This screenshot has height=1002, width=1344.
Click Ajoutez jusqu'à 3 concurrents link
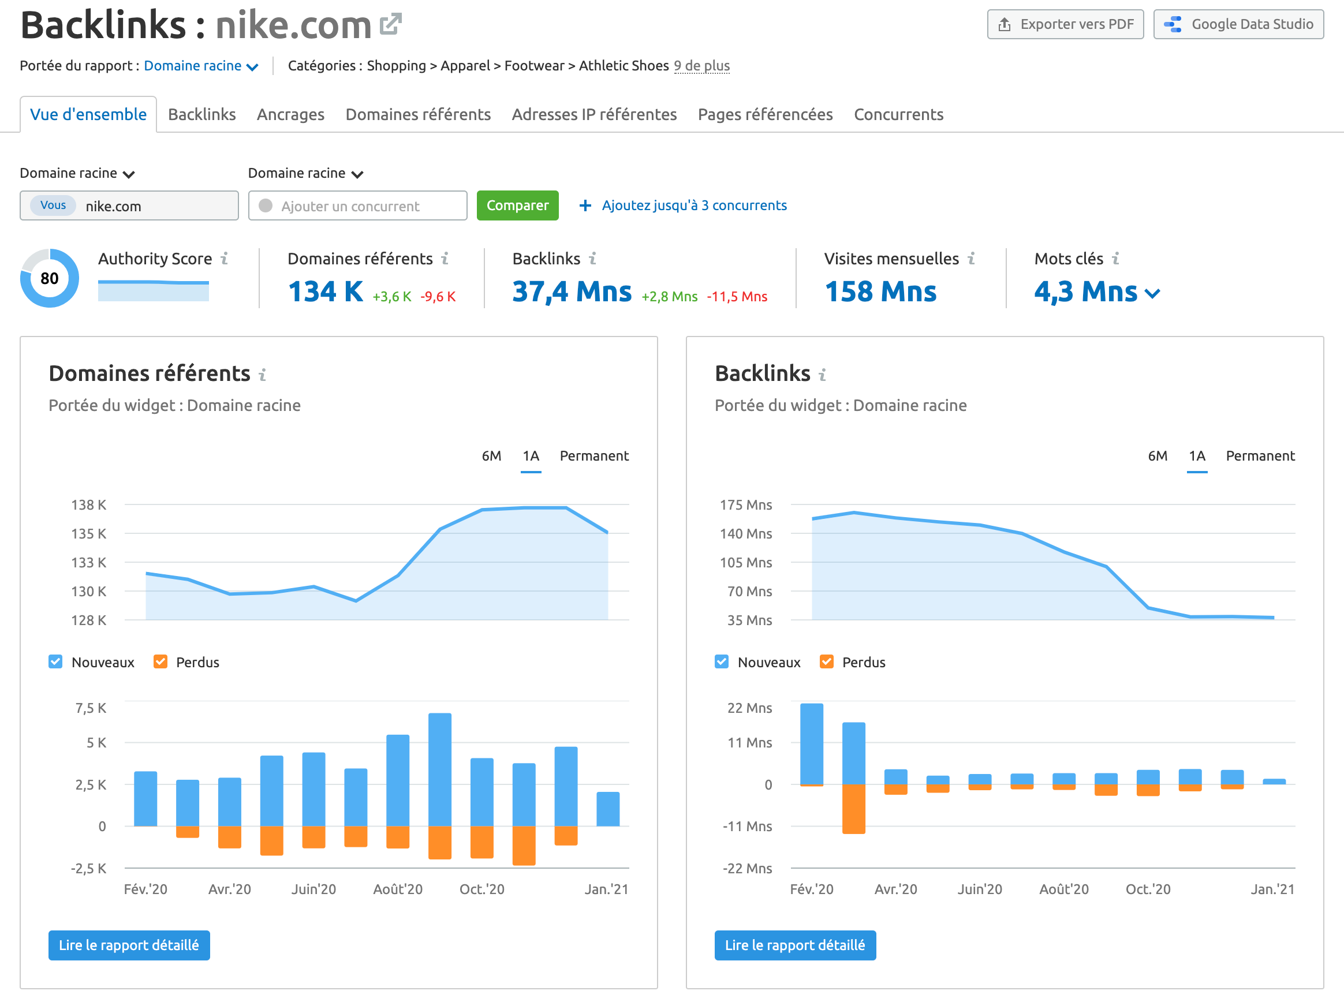694,205
